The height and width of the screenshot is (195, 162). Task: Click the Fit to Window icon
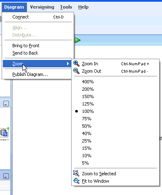(76, 181)
